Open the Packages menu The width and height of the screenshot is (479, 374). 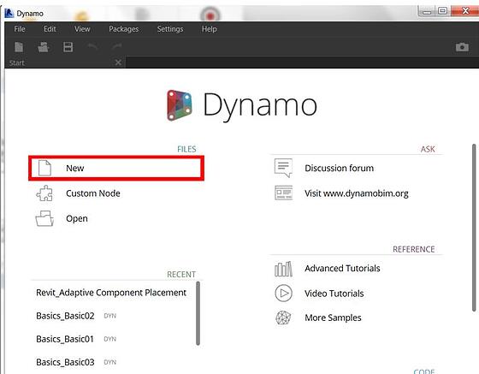124,29
